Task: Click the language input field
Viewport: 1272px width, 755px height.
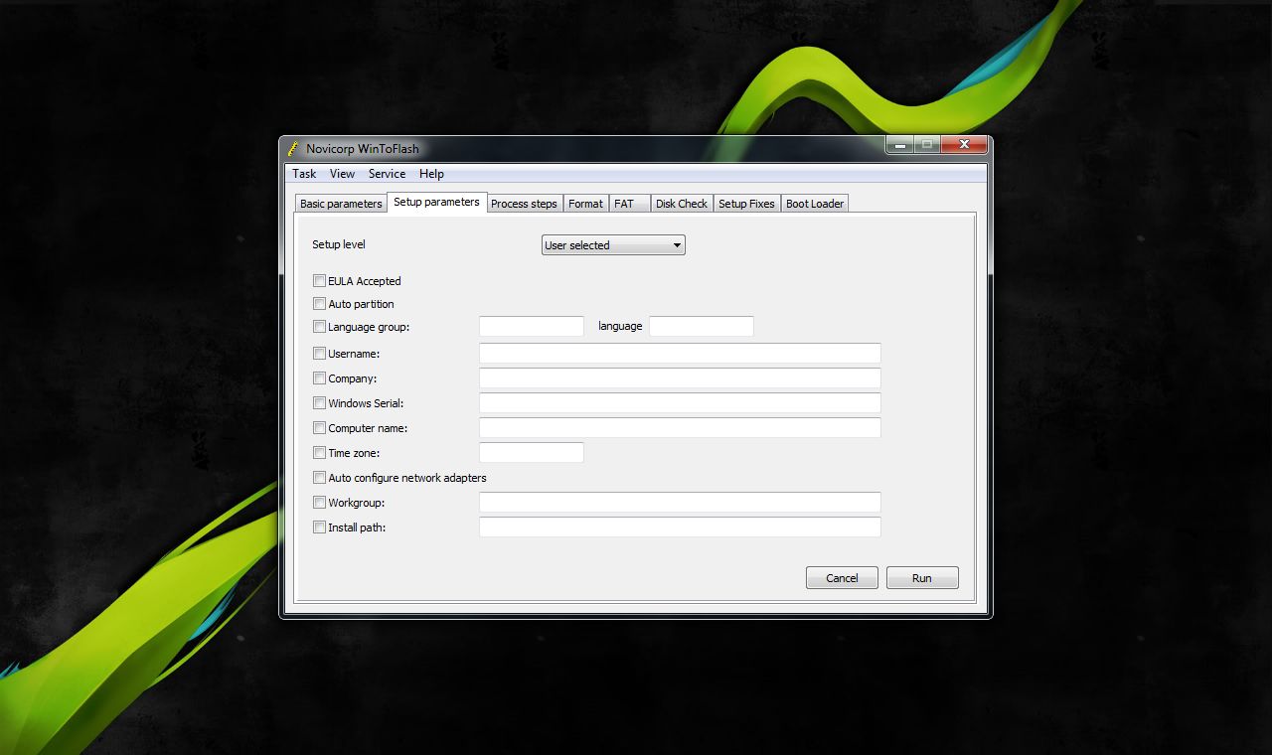Action: point(702,326)
